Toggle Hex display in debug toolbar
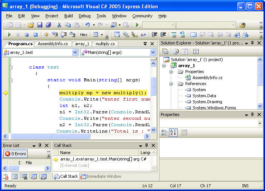The height and width of the screenshot is (191, 265). 84,35
